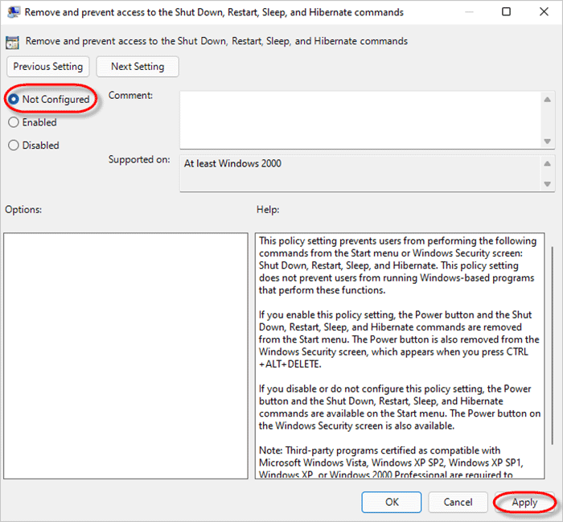The width and height of the screenshot is (563, 522).
Task: Click the 'At least Windows 2000' text
Action: click(x=232, y=164)
